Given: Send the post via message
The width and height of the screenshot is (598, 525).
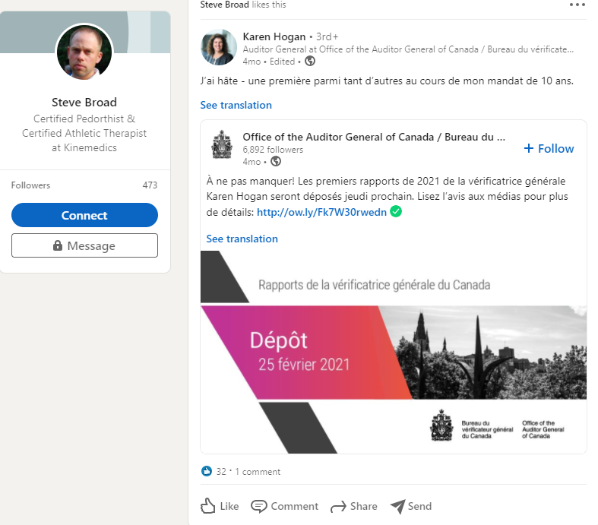Looking at the screenshot, I should pos(411,506).
